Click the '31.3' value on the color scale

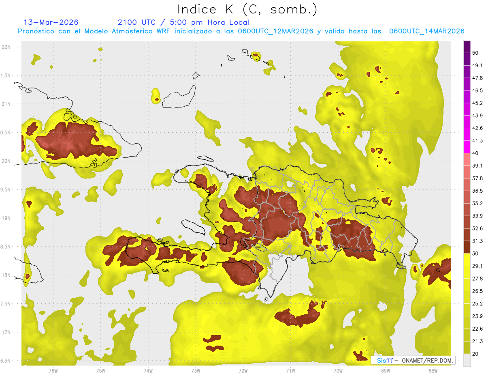pyautogui.click(x=477, y=241)
